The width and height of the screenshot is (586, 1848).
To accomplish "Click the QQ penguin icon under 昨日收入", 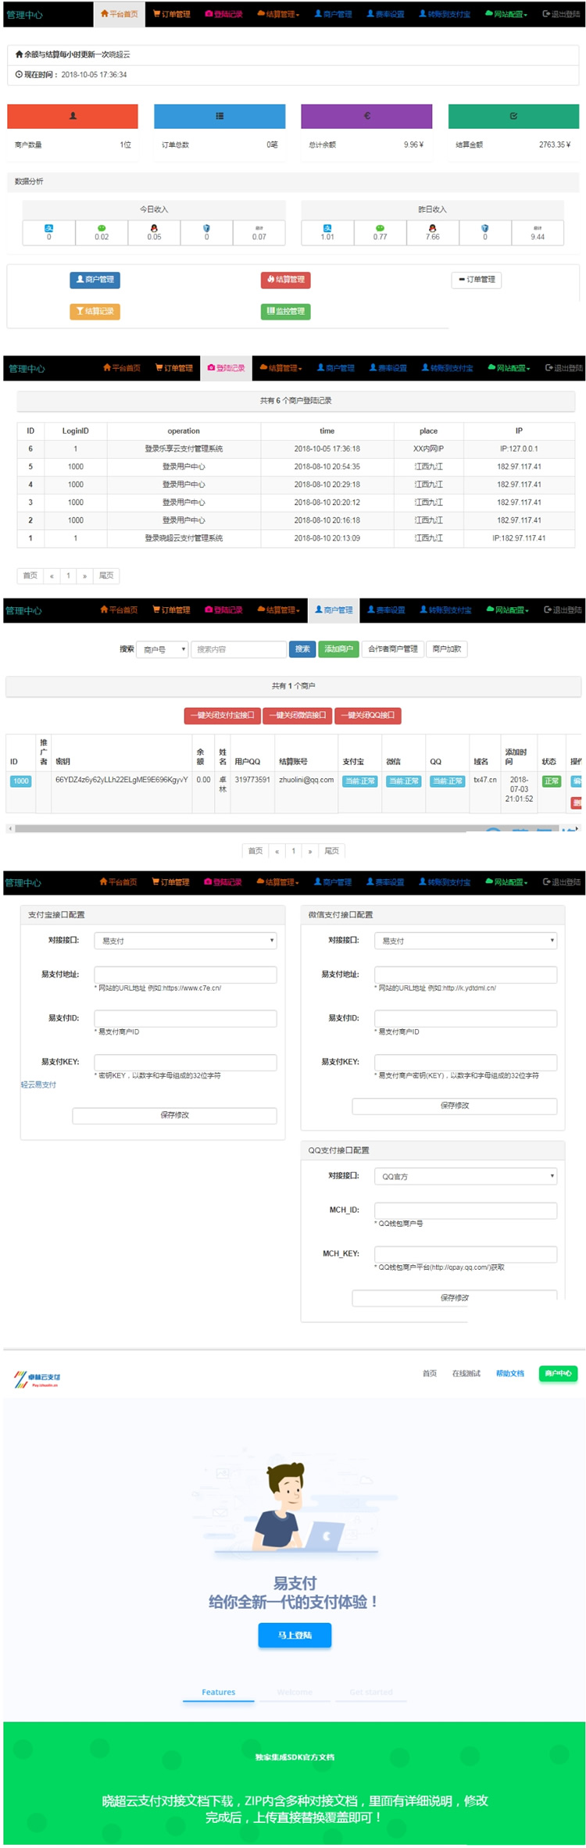I will (432, 228).
